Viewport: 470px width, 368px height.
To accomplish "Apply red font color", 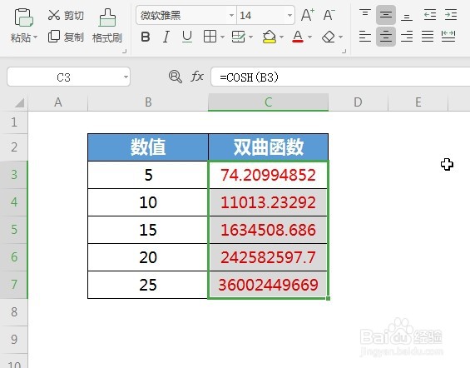I will click(298, 37).
